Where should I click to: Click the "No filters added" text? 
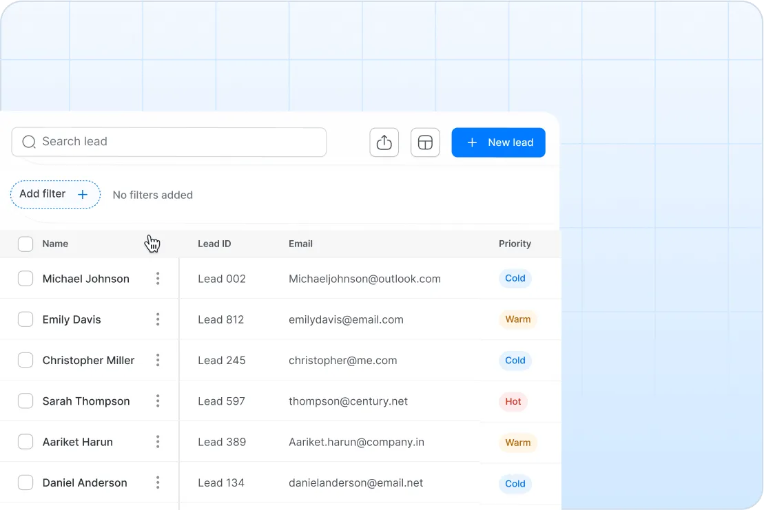[152, 195]
